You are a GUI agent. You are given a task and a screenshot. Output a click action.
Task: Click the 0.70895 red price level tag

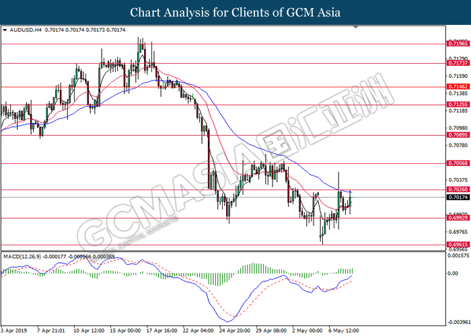click(458, 135)
